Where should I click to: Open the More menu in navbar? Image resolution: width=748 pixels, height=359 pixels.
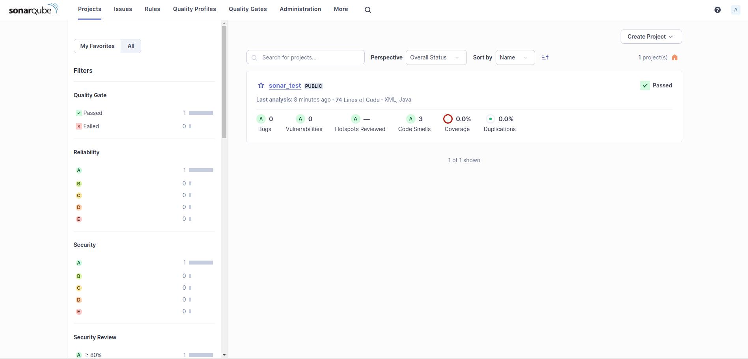[341, 9]
